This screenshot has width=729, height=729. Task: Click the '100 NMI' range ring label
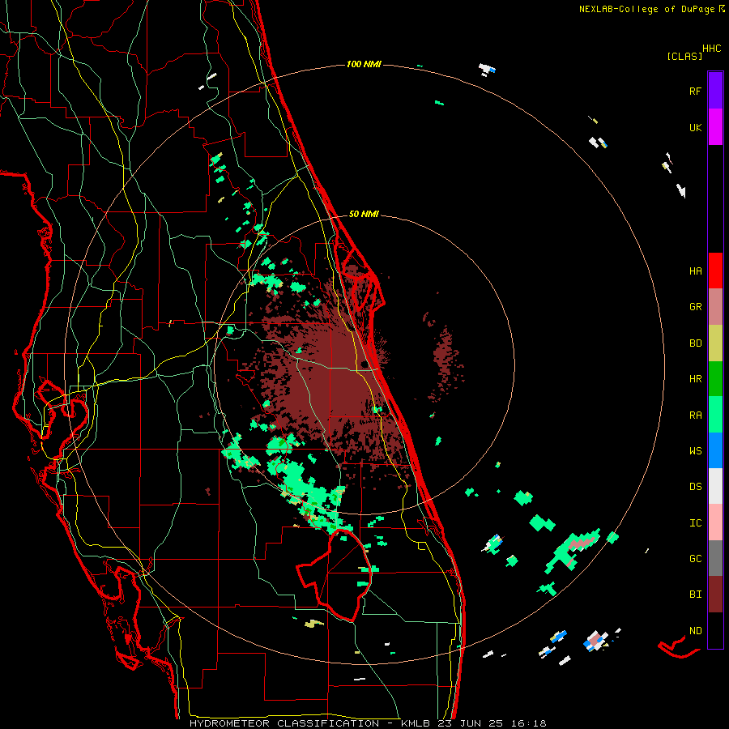click(x=364, y=64)
